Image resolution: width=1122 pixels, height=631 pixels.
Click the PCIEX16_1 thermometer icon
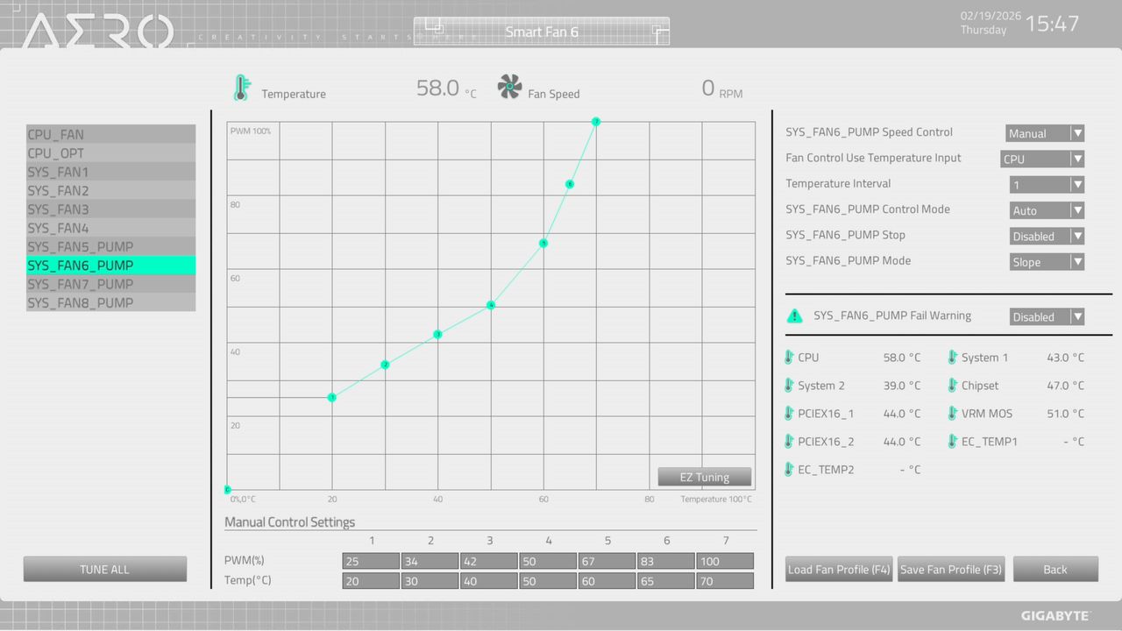(x=789, y=414)
